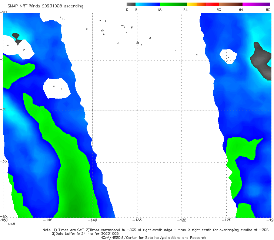The width and height of the screenshot is (274, 240).
Task: Click the latitude label '-35'
Action: pos(4,161)
